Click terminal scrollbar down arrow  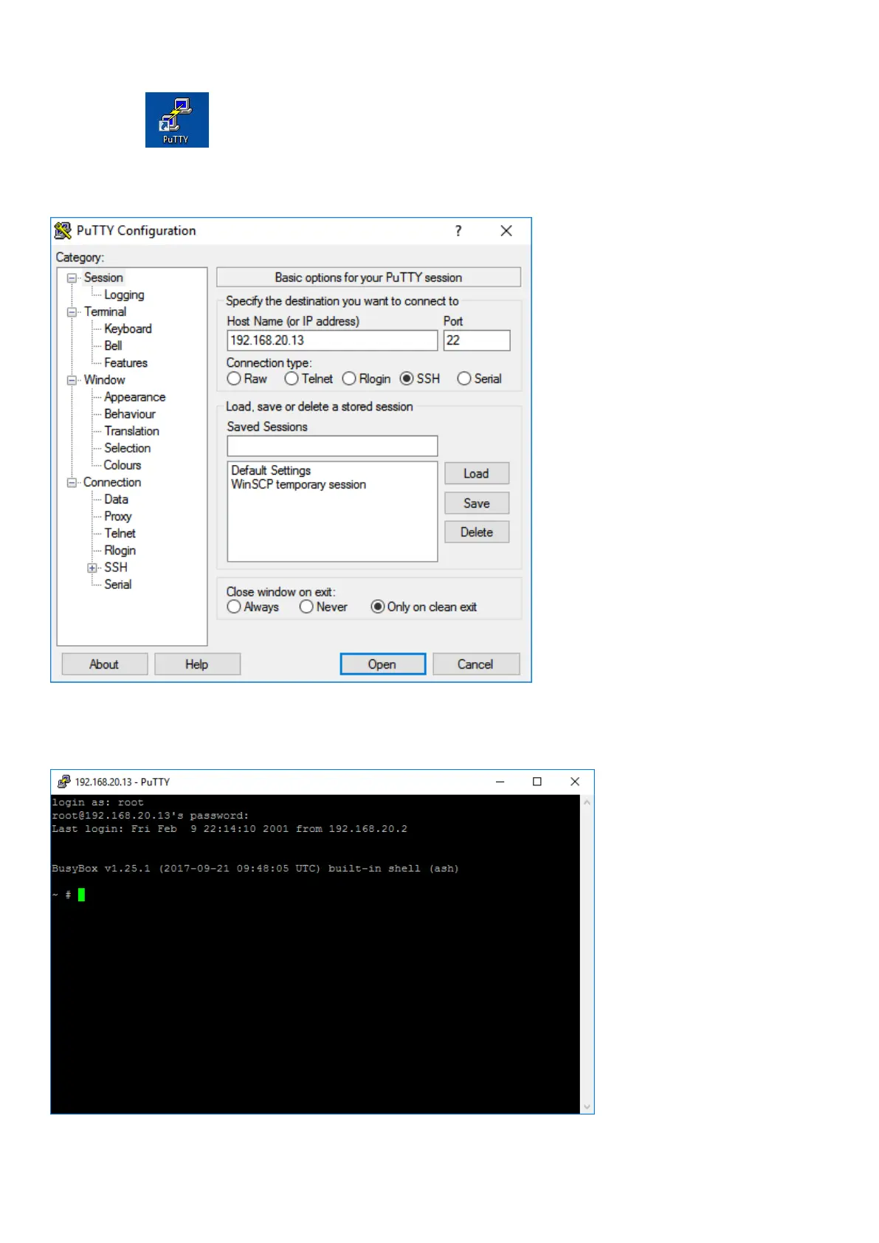point(587,1106)
